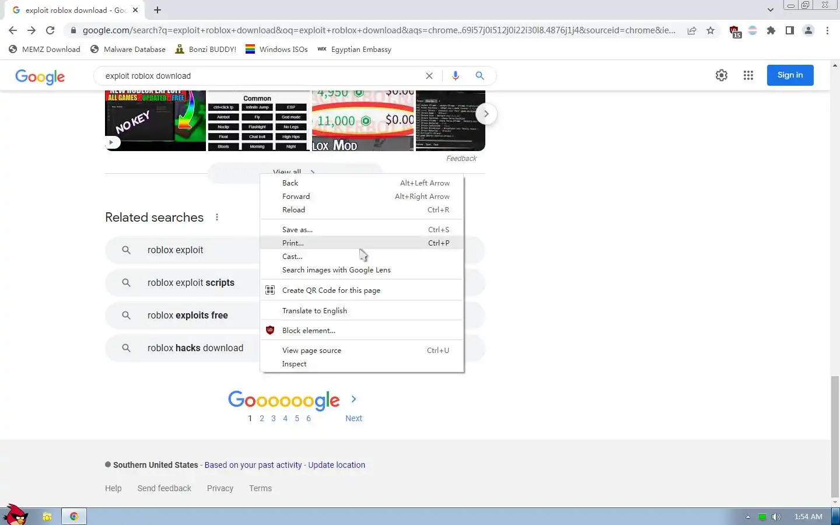This screenshot has width=840, height=525.
Task: Choose View page source
Action: click(x=362, y=351)
